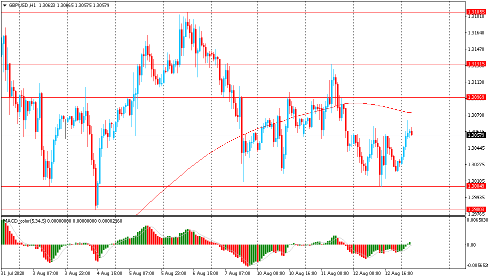Select the 1.29803 support level label
Viewport: 488px width, 279px height.
click(x=476, y=210)
